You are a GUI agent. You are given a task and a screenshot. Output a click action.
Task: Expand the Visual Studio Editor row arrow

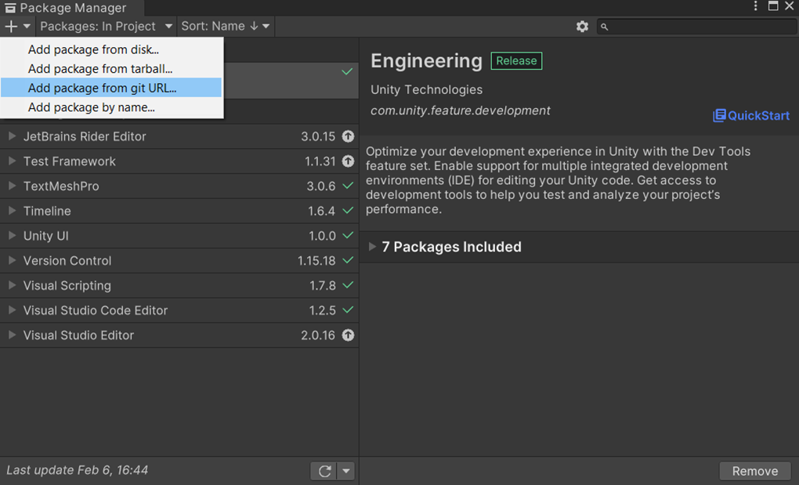click(13, 335)
